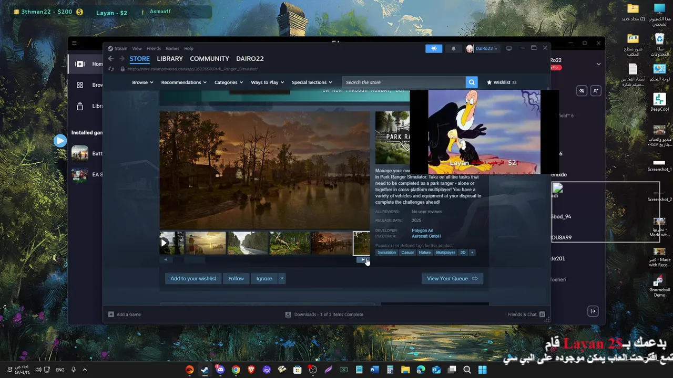This screenshot has height=378, width=673.
Task: Open Library icon in EA app sidebar
Action: tap(80, 106)
